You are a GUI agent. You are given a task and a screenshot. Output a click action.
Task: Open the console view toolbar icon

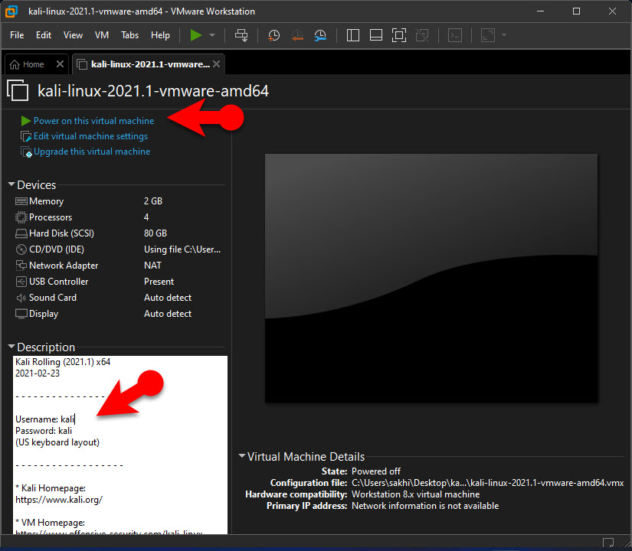point(455,35)
